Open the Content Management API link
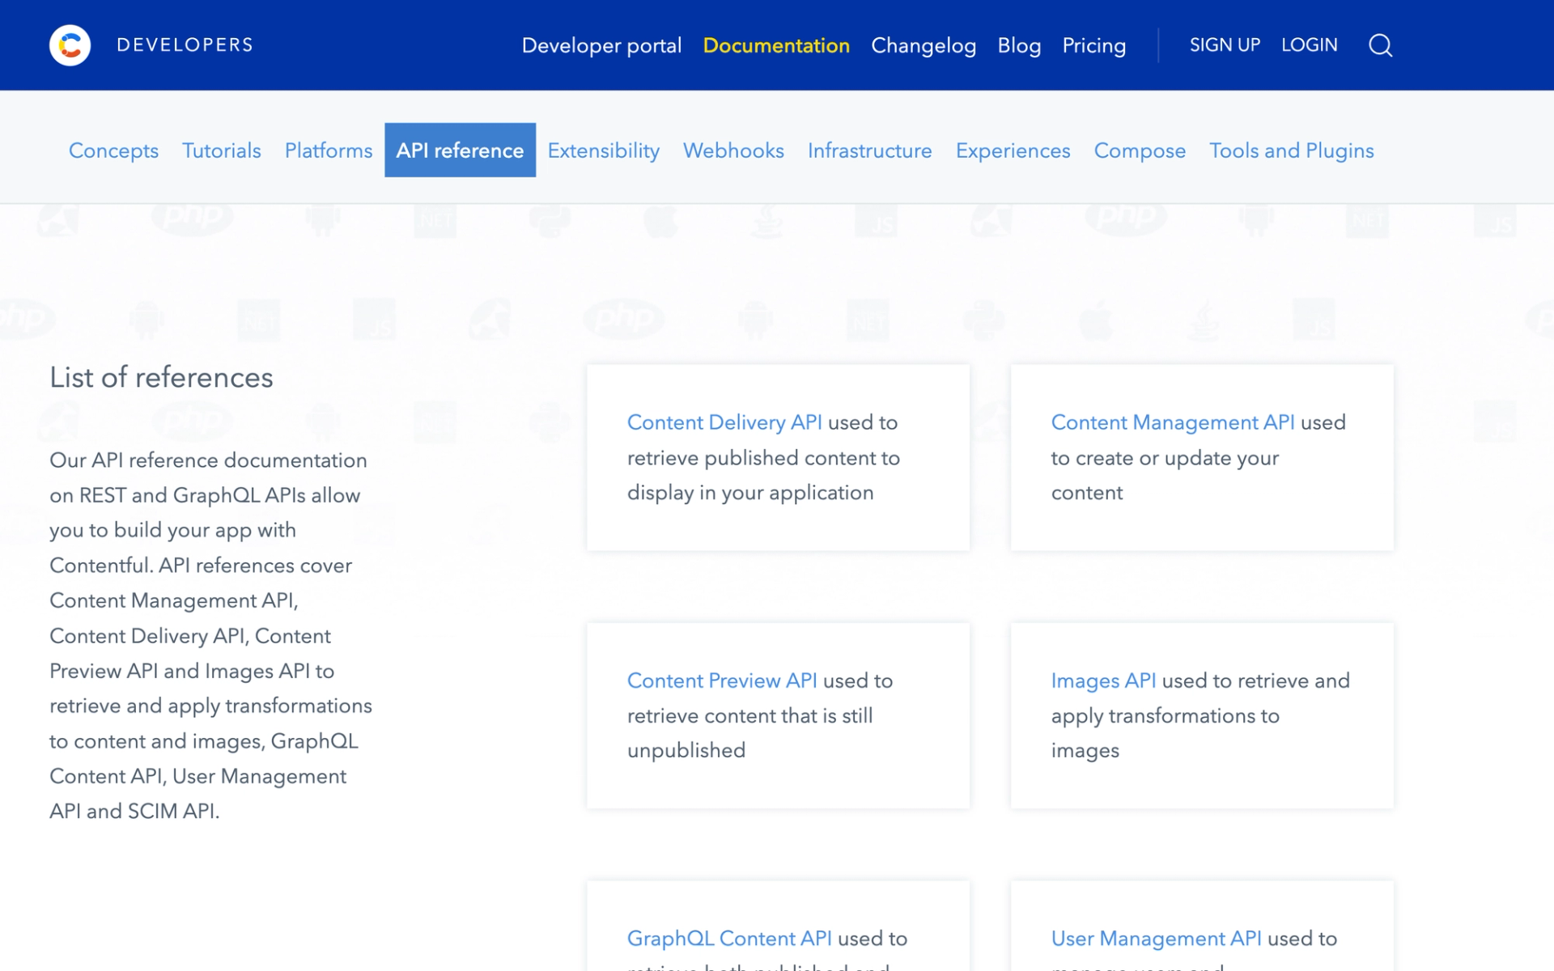The image size is (1554, 971). point(1172,422)
